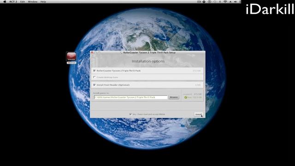The height and width of the screenshot is (166, 295).
Task: Uncheck Install Foxit Reader (Optional) checkbox
Action: coord(94,85)
